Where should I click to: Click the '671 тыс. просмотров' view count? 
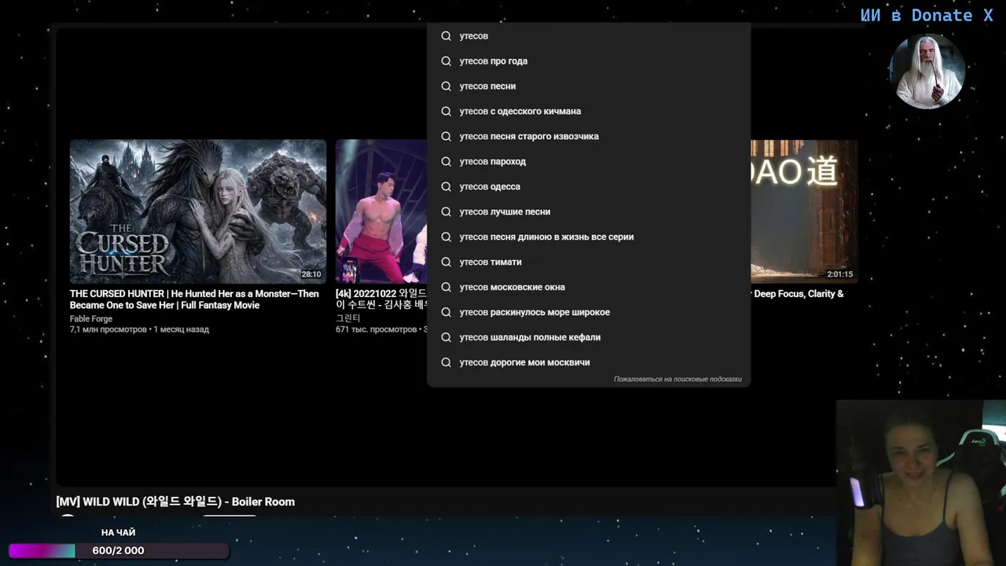(x=376, y=329)
